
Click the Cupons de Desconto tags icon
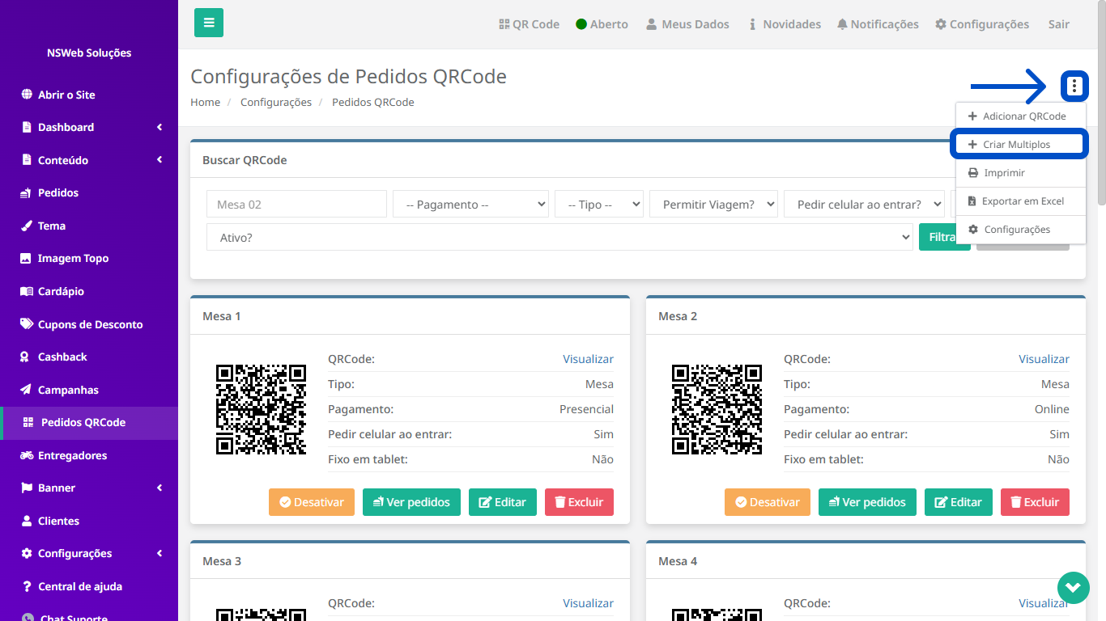pos(27,324)
